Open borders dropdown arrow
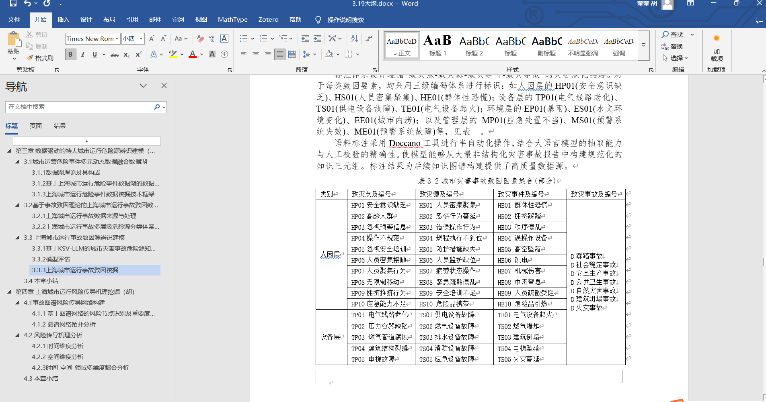 [357, 54]
